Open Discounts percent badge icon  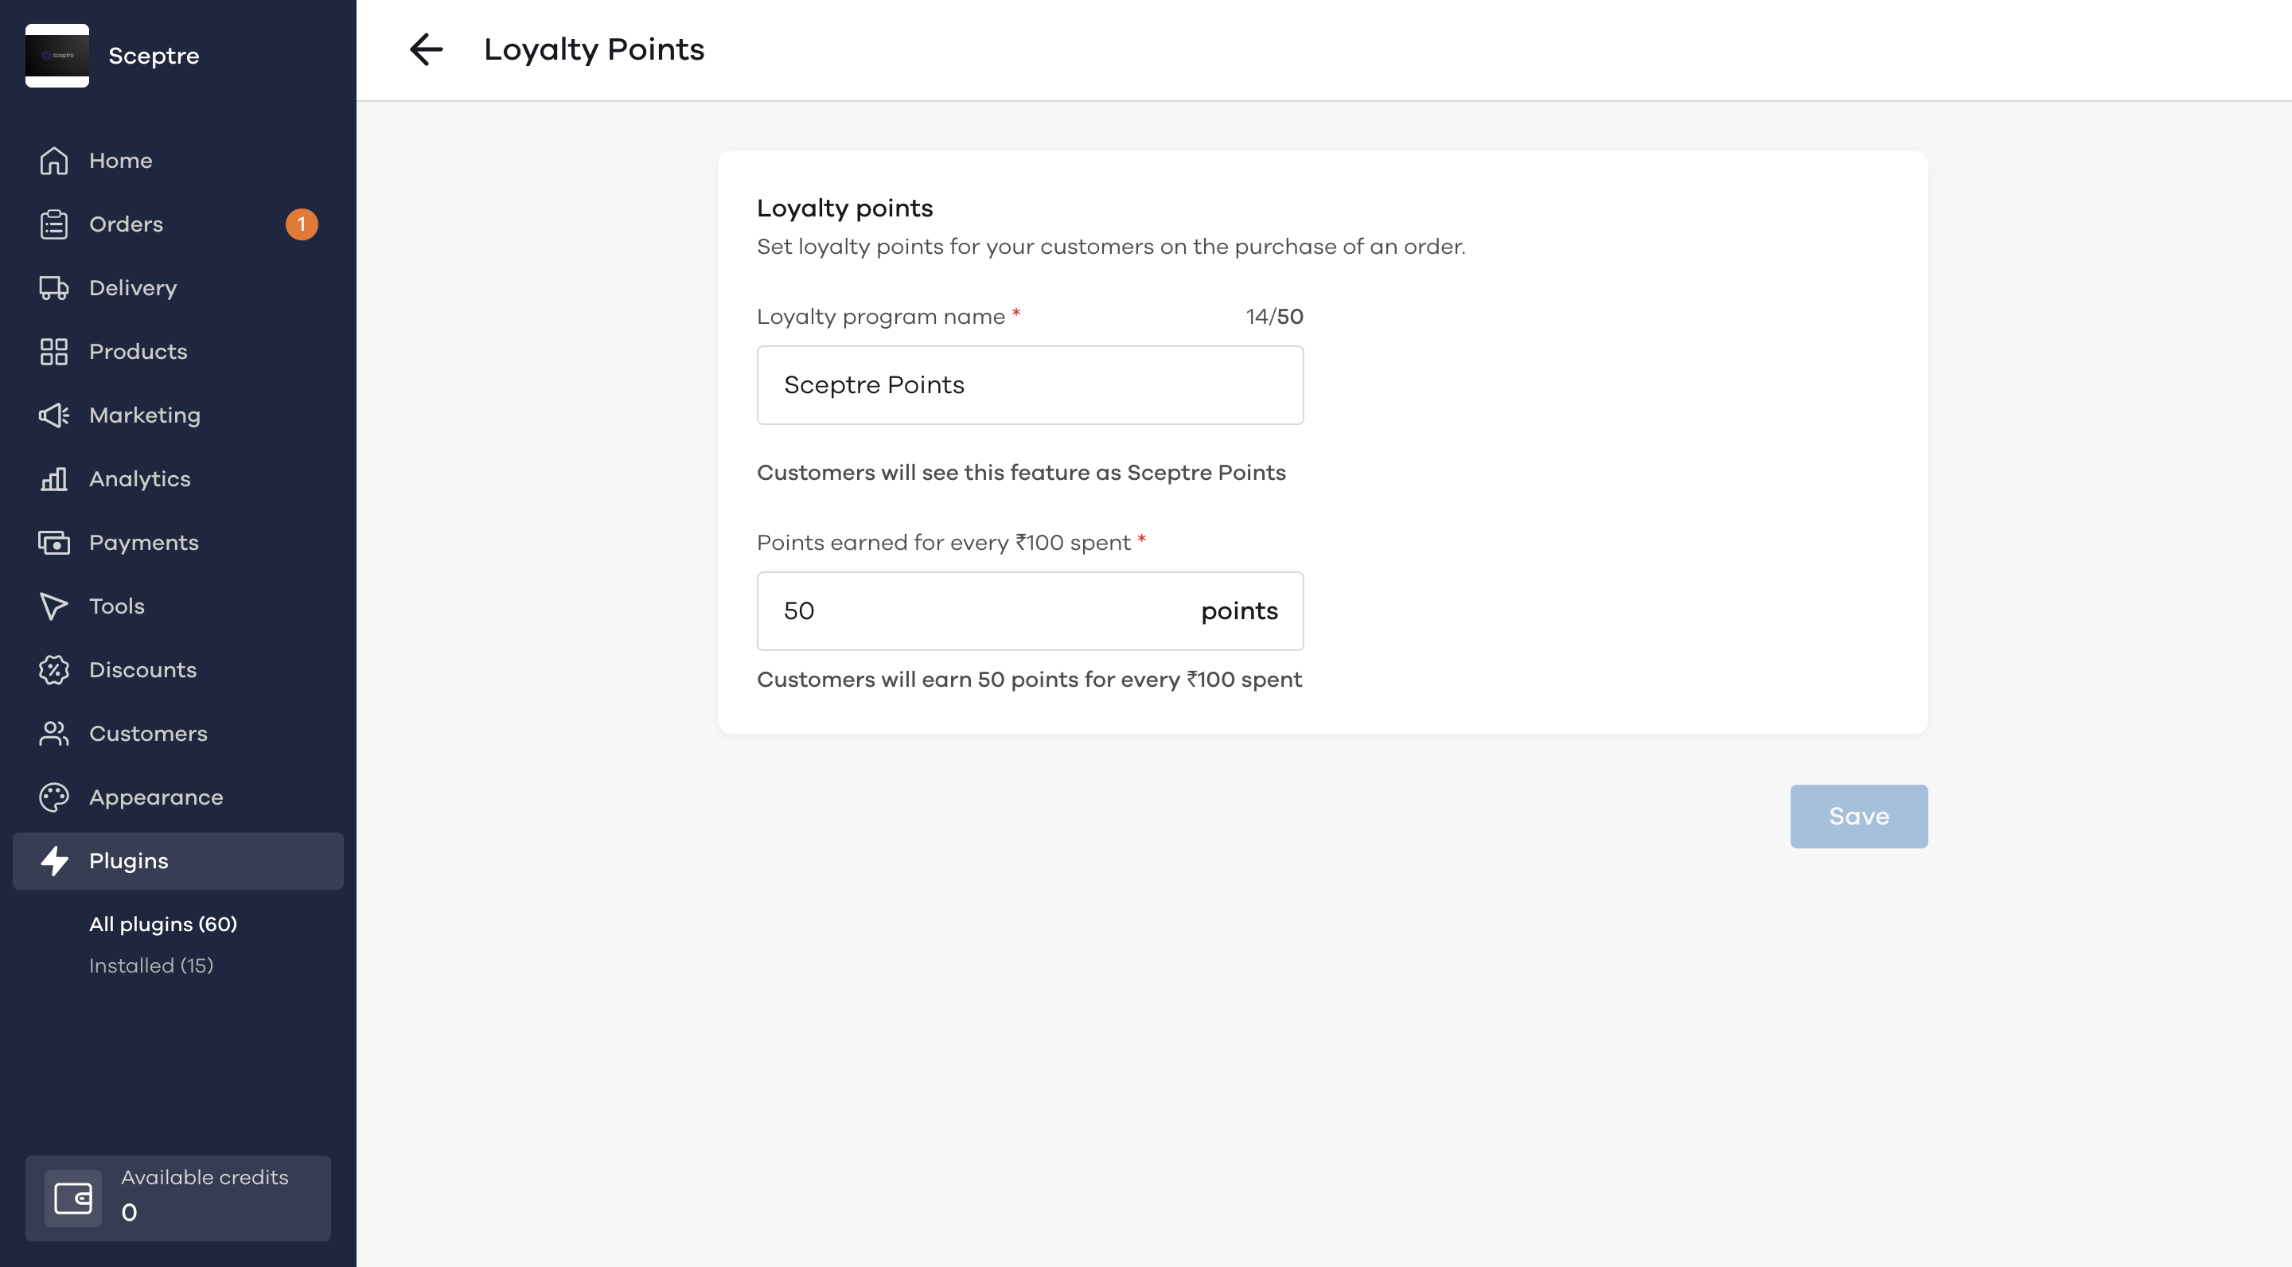53,670
